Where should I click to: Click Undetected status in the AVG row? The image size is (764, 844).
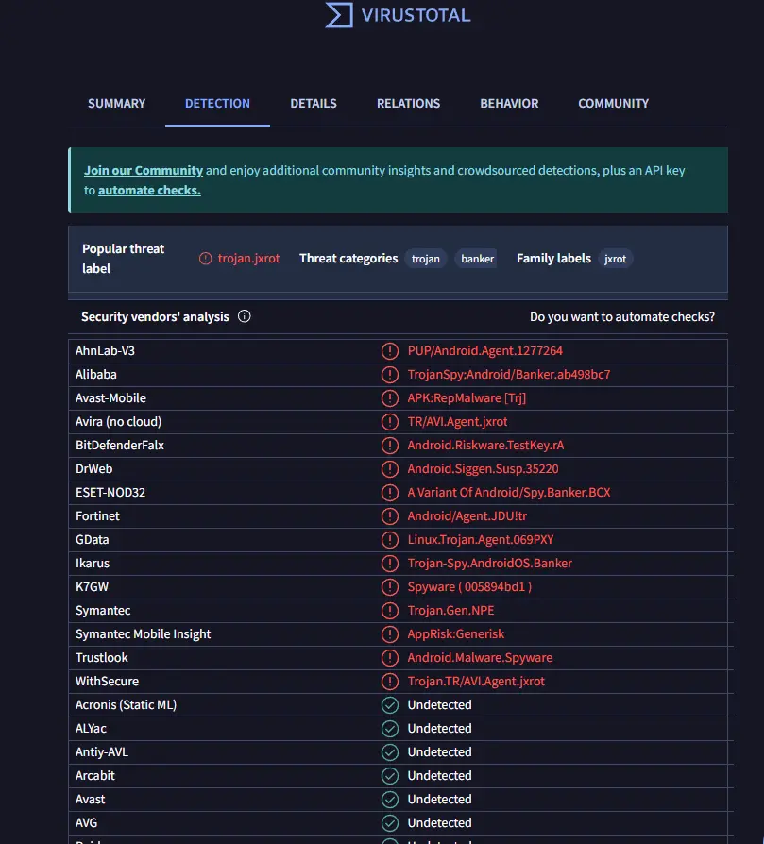pos(439,823)
